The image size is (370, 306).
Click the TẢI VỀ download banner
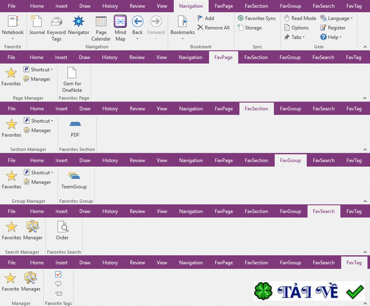click(x=309, y=291)
